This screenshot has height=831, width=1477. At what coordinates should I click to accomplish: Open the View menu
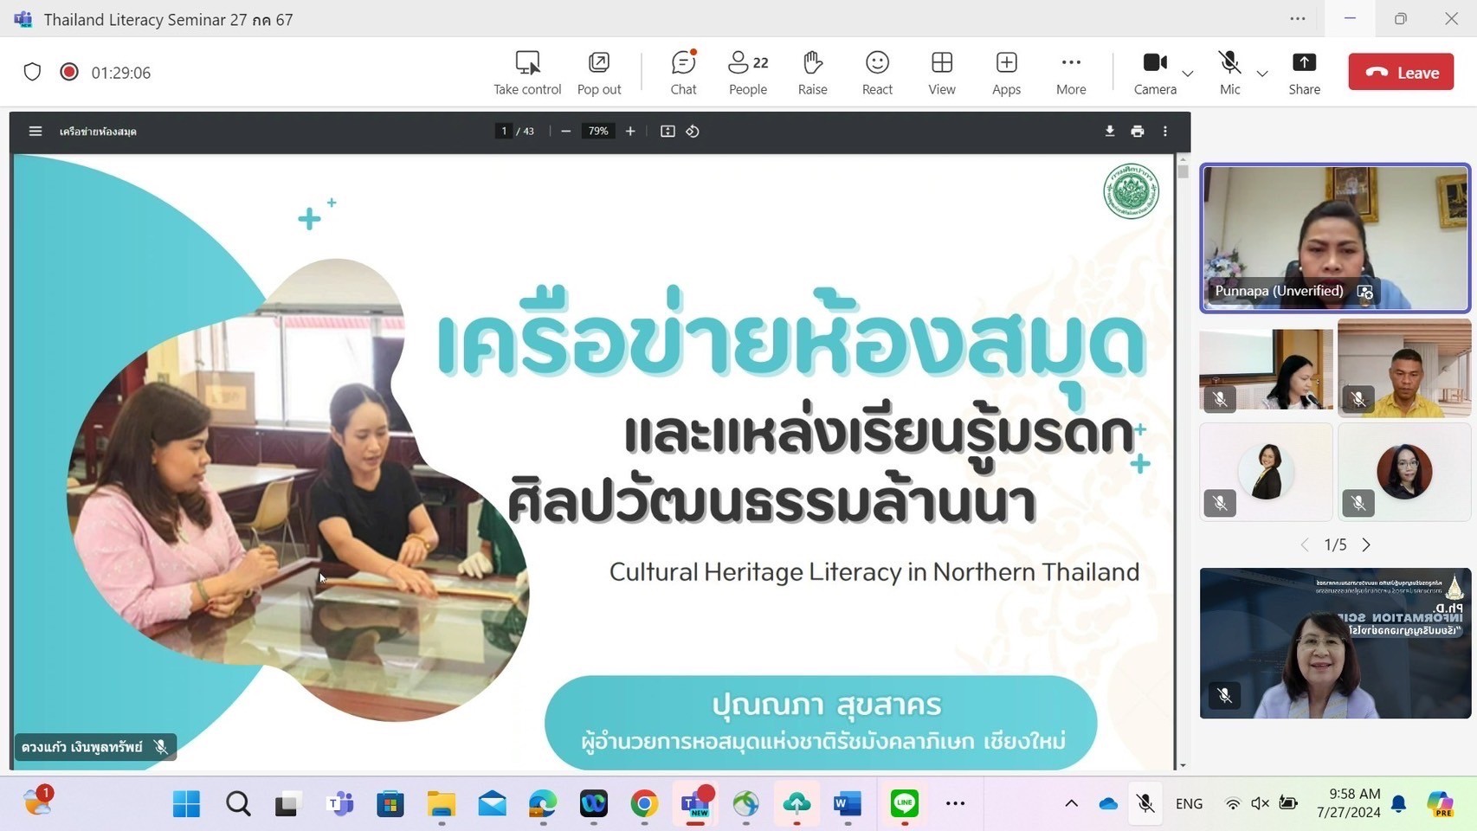pyautogui.click(x=941, y=72)
